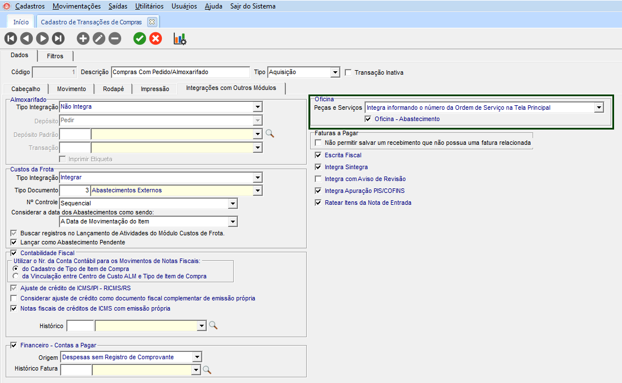Expand the Origem dropdown list
This screenshot has height=383, width=622.
196,357
